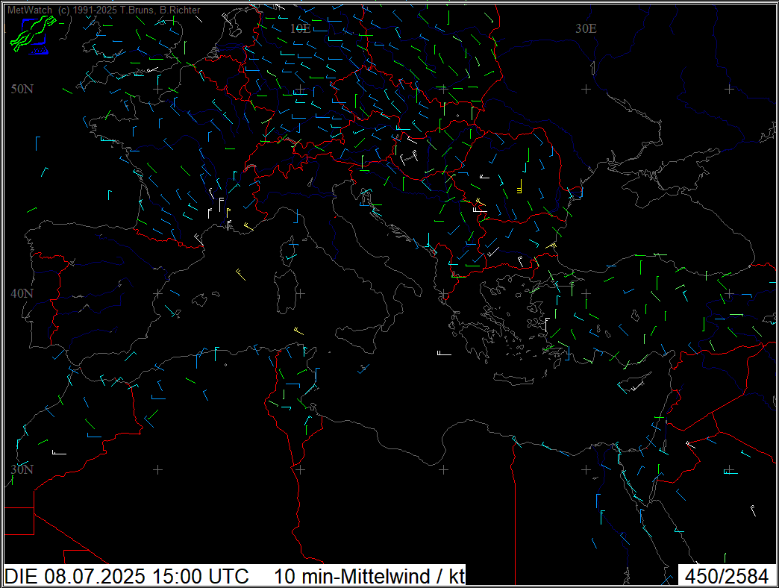Click the 50N latitude label
The image size is (779, 588).
coord(22,89)
